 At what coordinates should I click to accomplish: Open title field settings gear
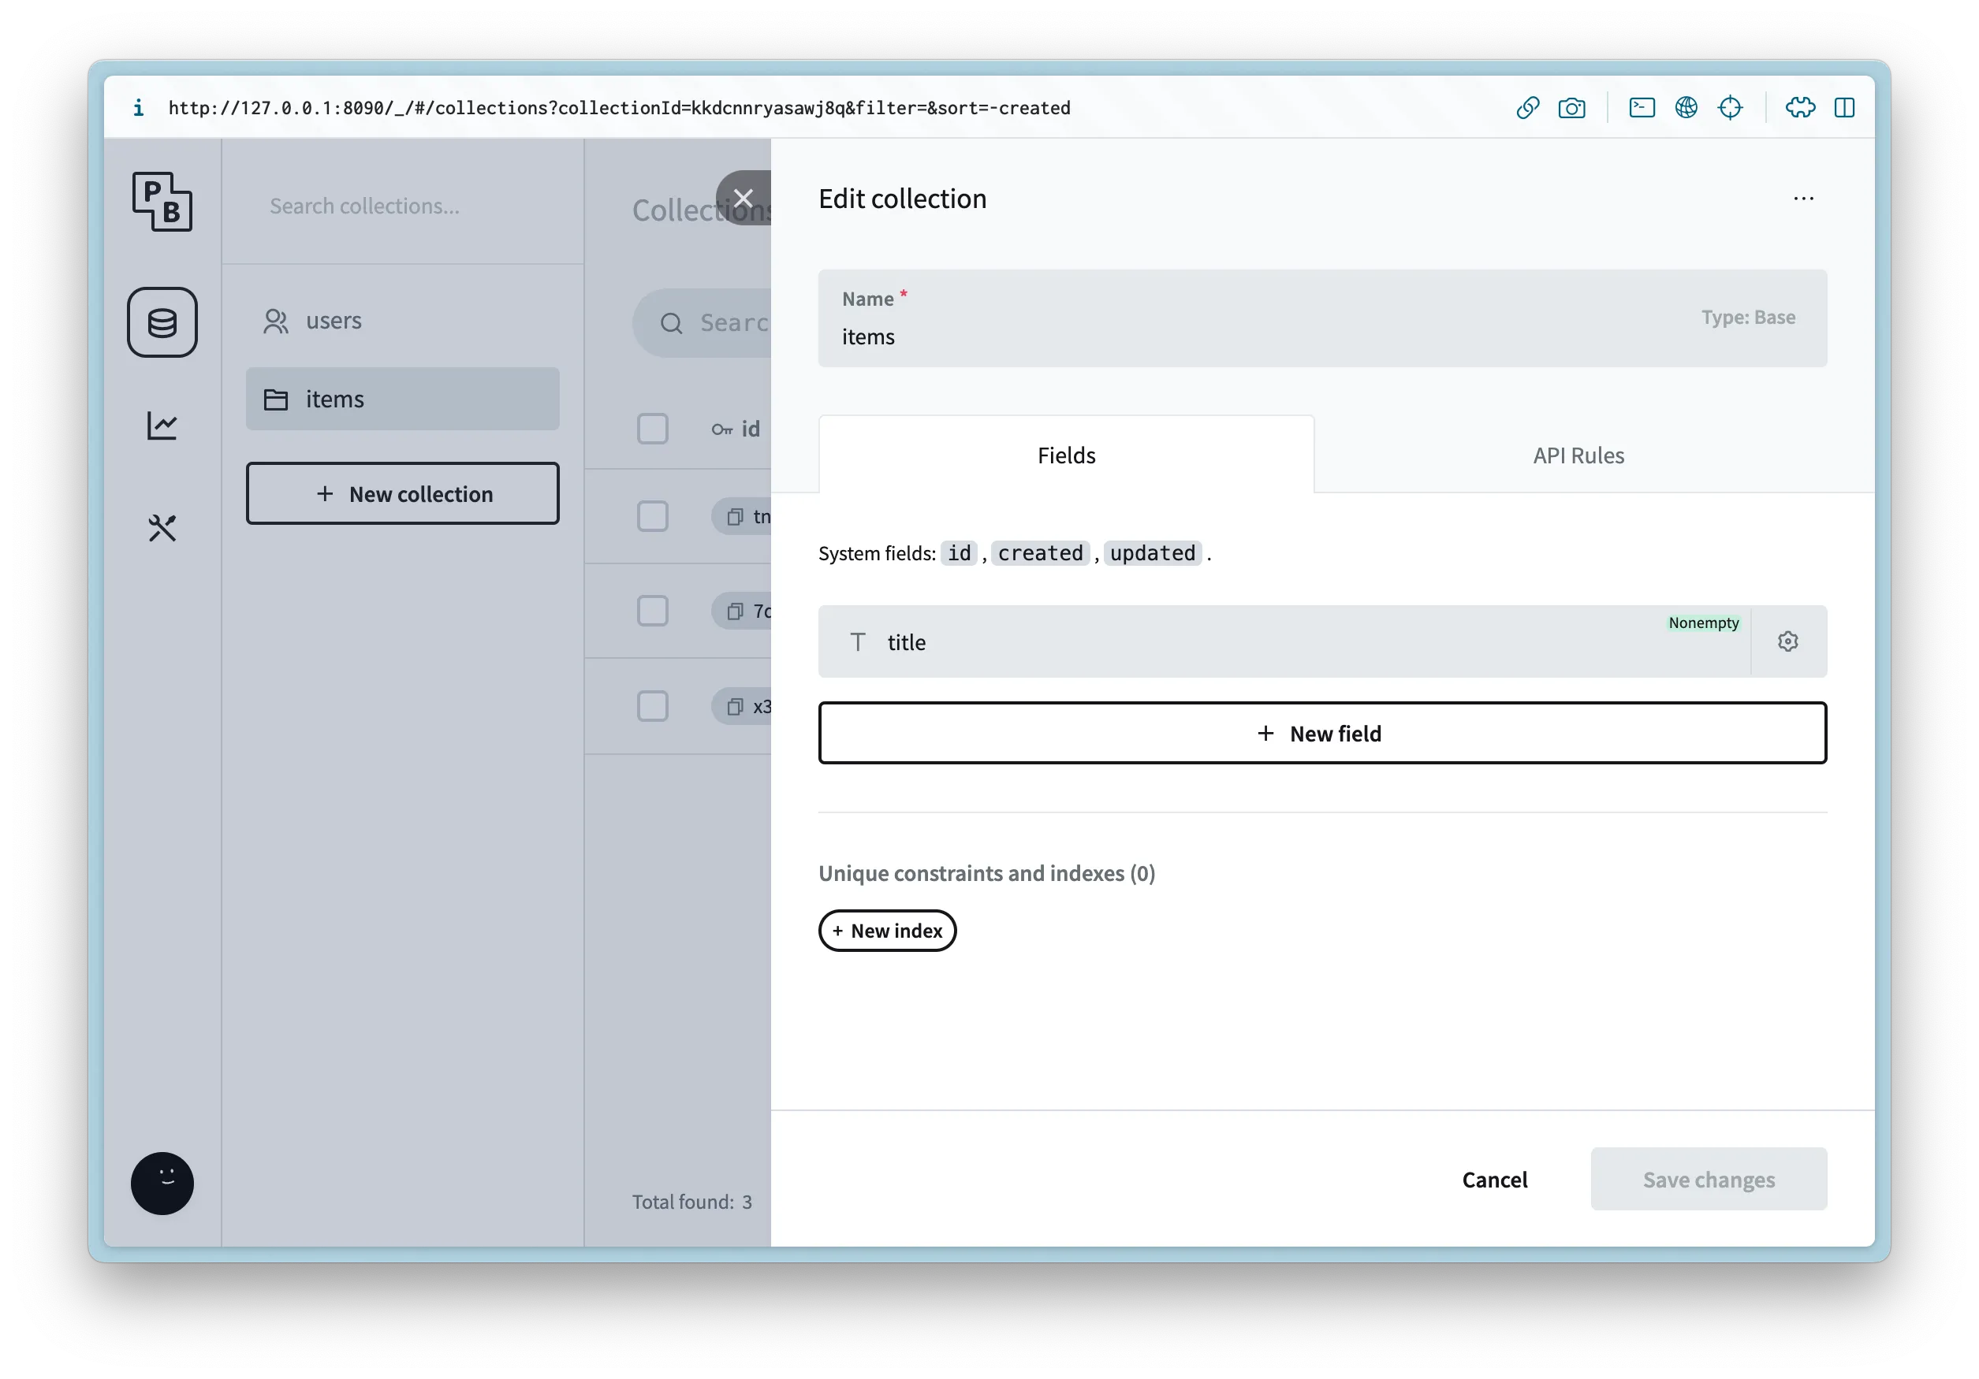click(x=1787, y=641)
